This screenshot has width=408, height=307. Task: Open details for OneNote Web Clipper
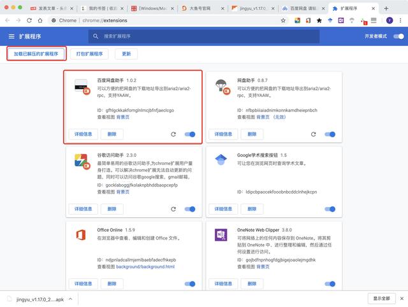coord(223,284)
